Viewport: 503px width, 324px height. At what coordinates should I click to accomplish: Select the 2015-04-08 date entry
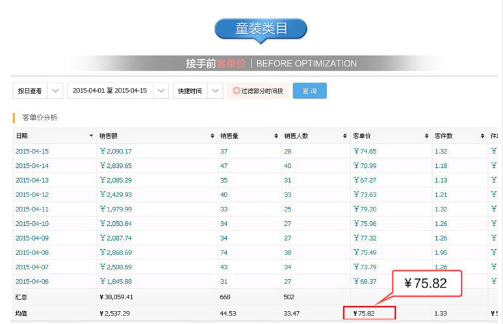click(x=32, y=252)
